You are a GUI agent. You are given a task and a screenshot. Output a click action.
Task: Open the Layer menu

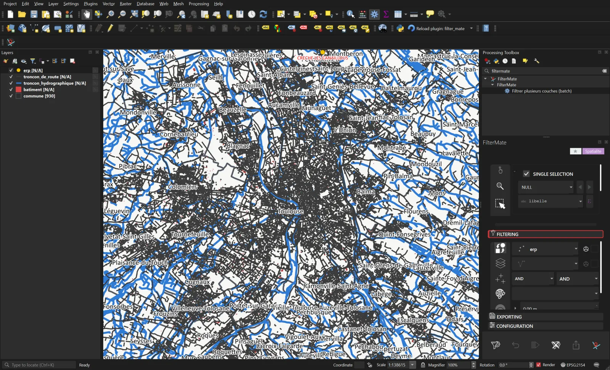pos(53,4)
